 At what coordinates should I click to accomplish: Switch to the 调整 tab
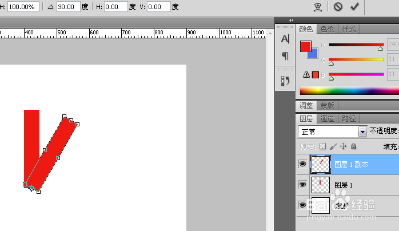pos(306,105)
